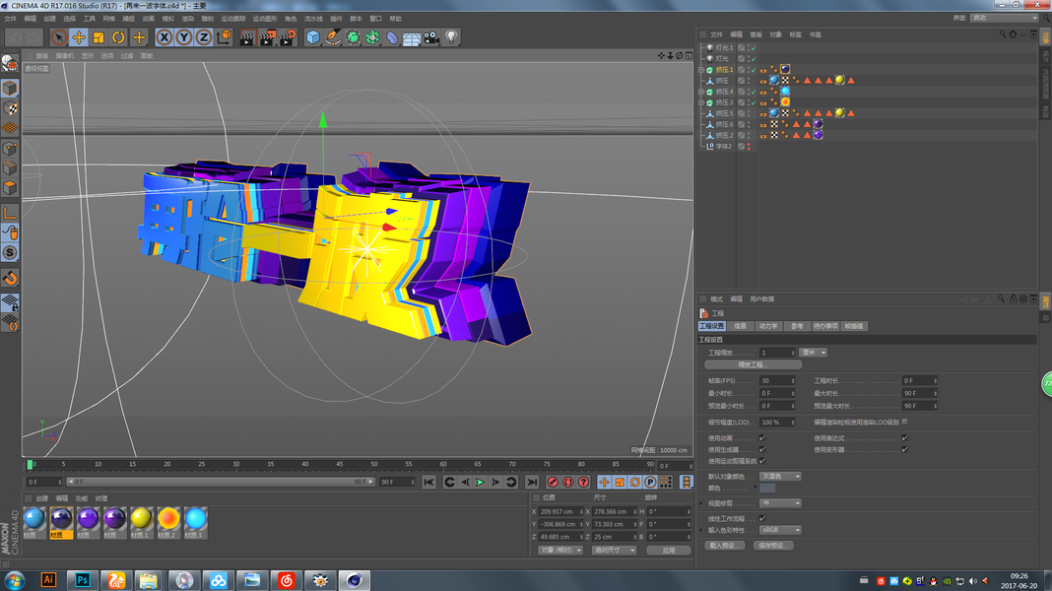Image resolution: width=1052 pixels, height=591 pixels.
Task: Switch to the 信息 tab in attributes
Action: [x=740, y=326]
